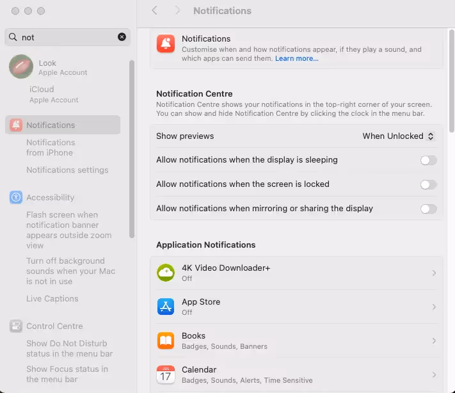Clear the search field with the X button

point(122,37)
